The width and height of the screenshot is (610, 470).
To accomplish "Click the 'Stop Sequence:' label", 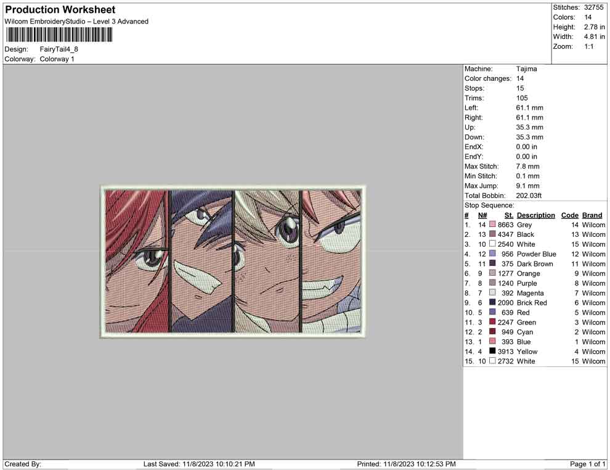I will [489, 205].
